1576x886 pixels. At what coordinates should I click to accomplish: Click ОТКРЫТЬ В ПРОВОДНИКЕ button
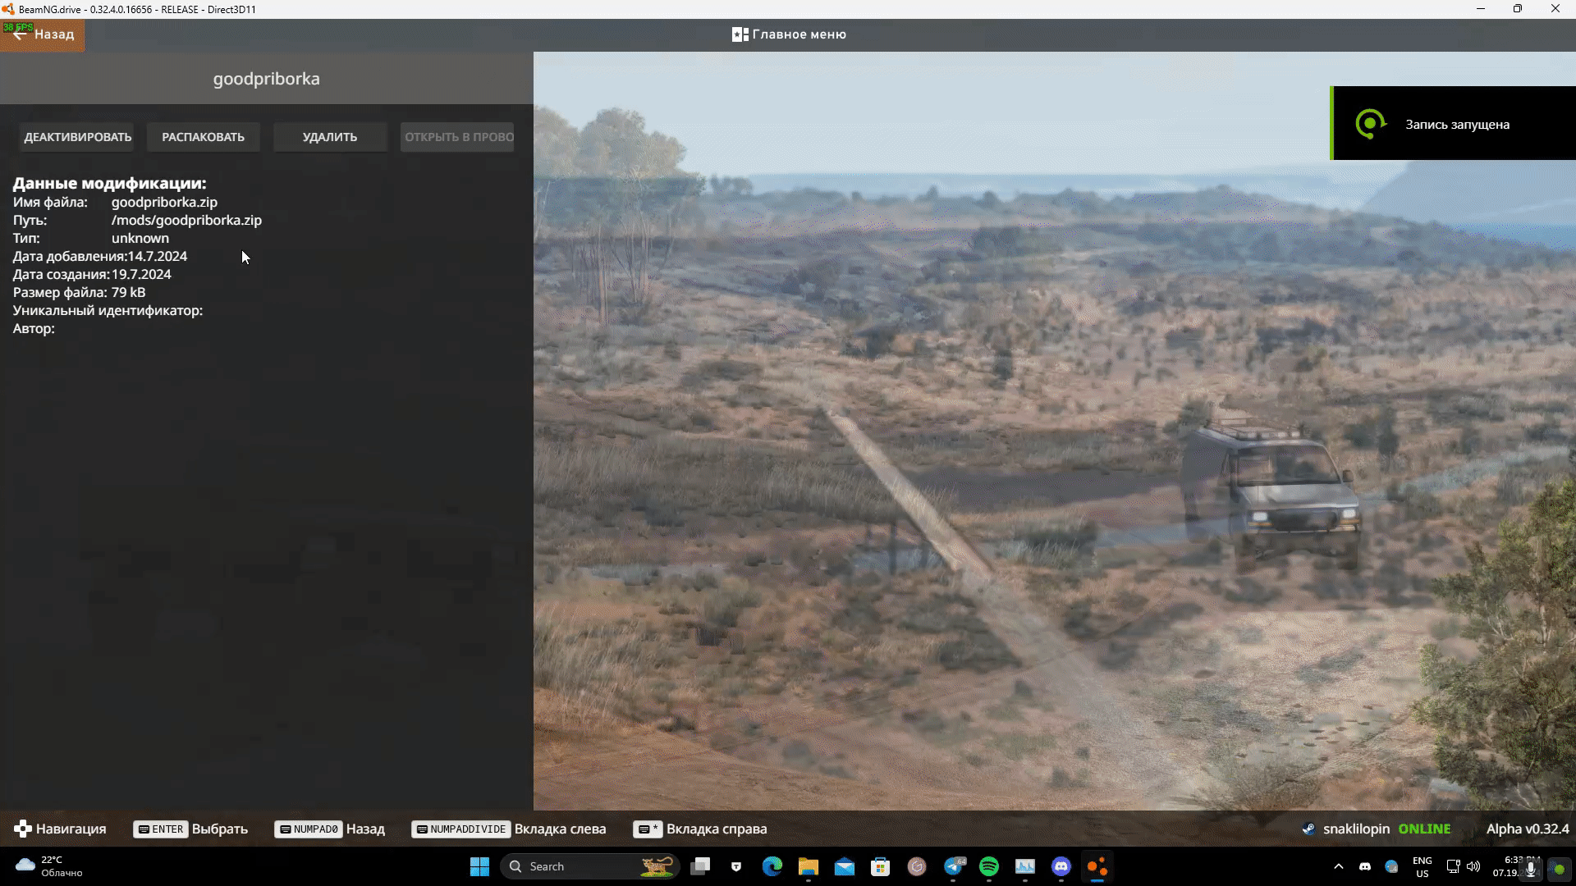click(458, 137)
